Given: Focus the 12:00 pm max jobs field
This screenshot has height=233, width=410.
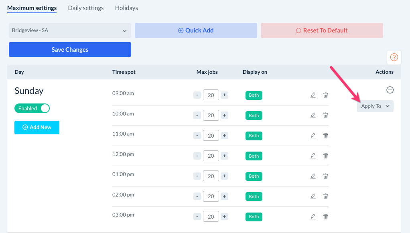Looking at the screenshot, I should click(x=211, y=156).
